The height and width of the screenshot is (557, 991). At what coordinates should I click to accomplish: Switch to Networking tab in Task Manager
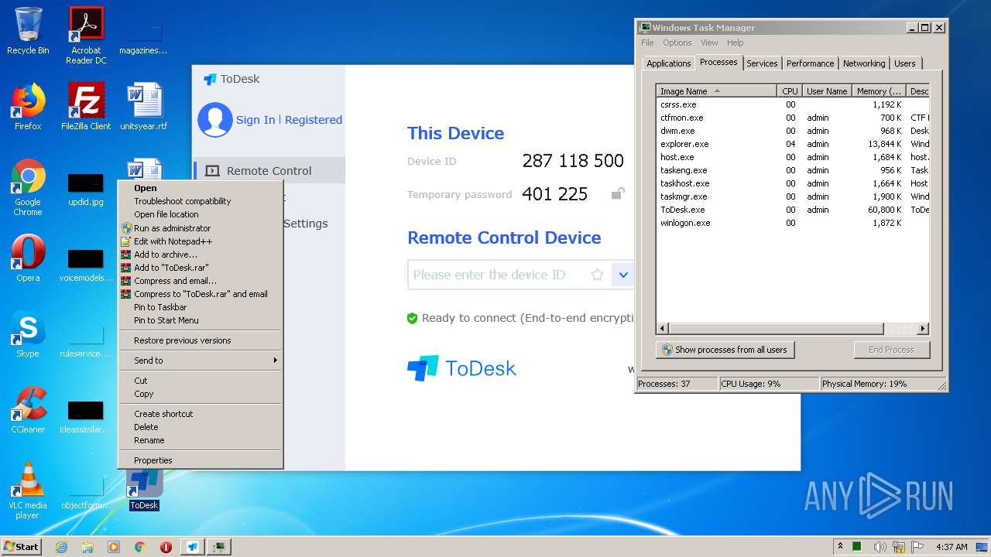pyautogui.click(x=864, y=63)
